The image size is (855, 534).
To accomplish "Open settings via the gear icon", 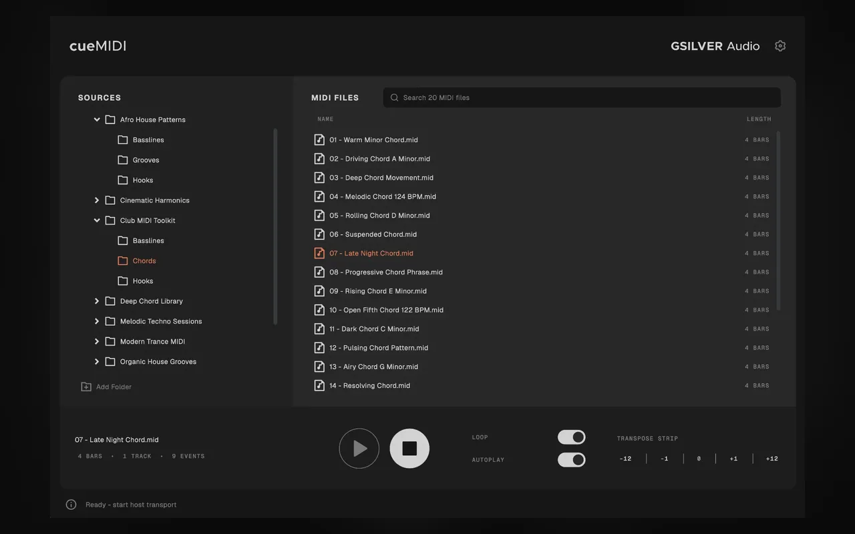I will click(x=780, y=46).
